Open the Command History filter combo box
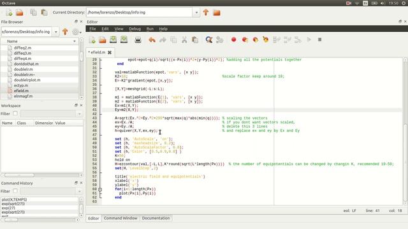The image size is (408, 229). 51,191
